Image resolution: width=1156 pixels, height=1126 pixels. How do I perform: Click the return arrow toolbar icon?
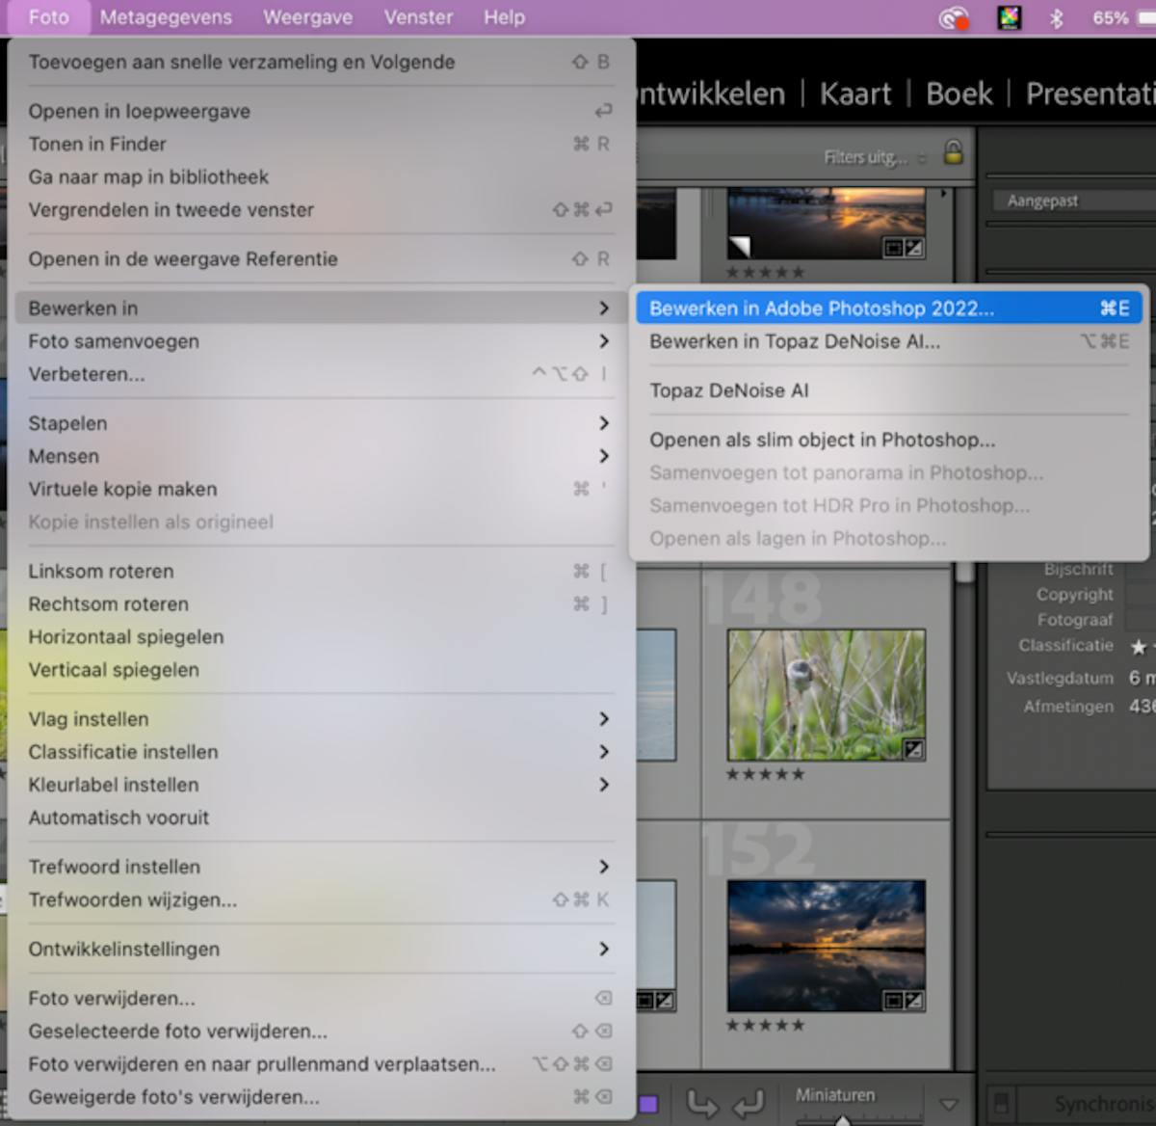coord(748,1103)
